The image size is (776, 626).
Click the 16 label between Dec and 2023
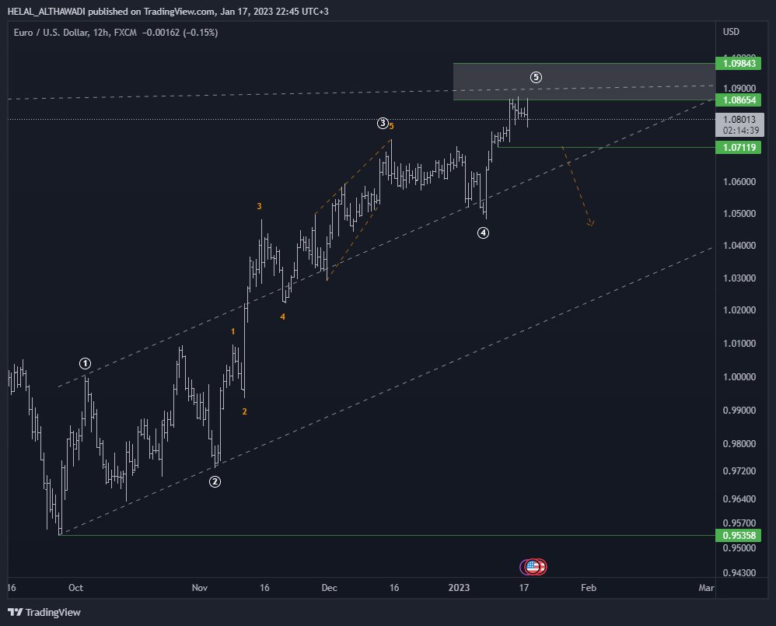(x=394, y=588)
